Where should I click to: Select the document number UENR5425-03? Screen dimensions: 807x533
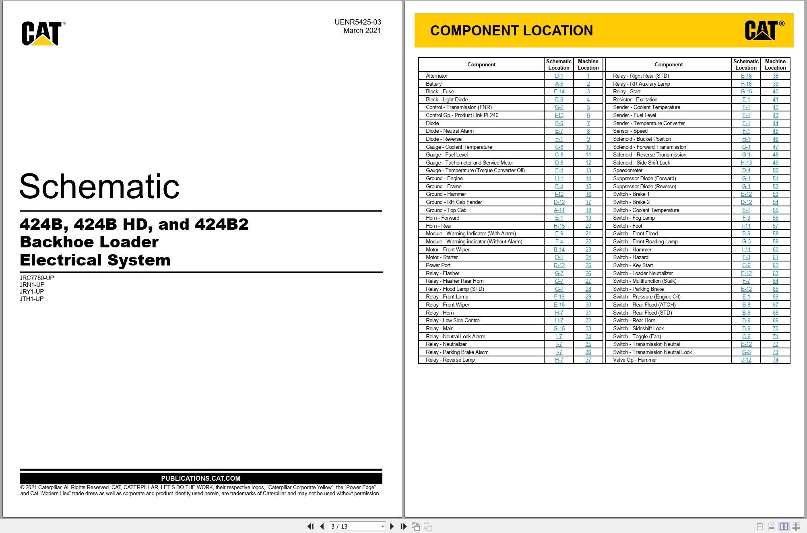pyautogui.click(x=357, y=22)
